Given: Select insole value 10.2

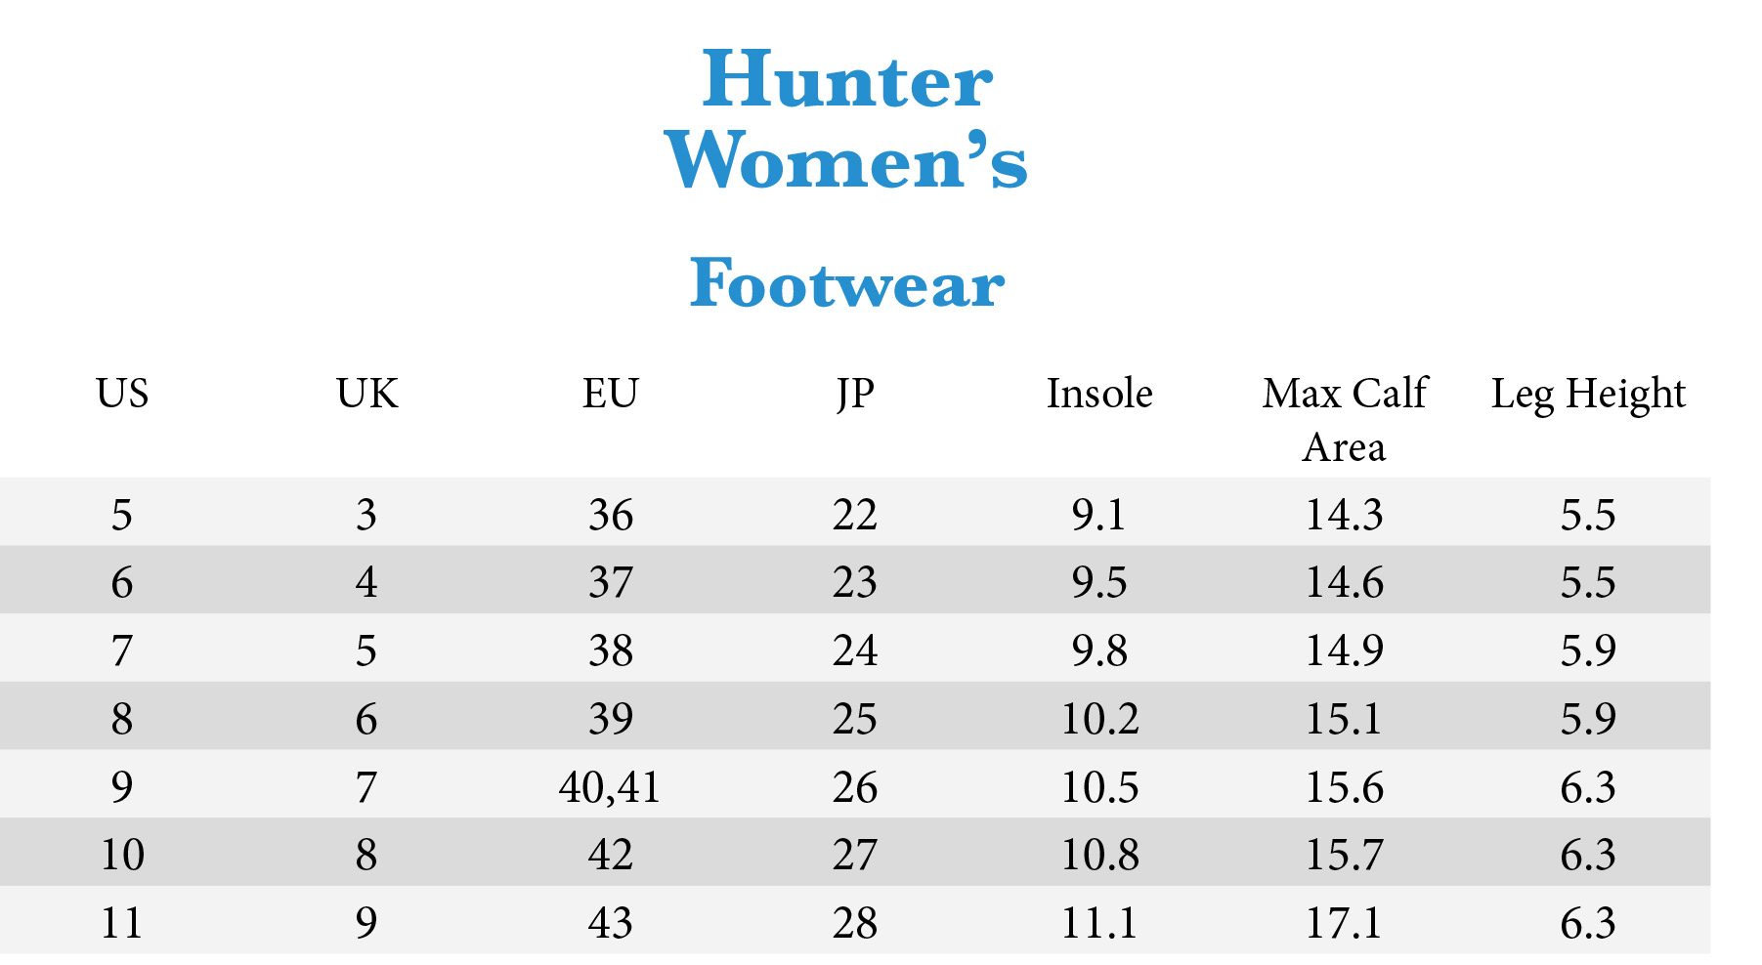Looking at the screenshot, I should tap(1100, 719).
